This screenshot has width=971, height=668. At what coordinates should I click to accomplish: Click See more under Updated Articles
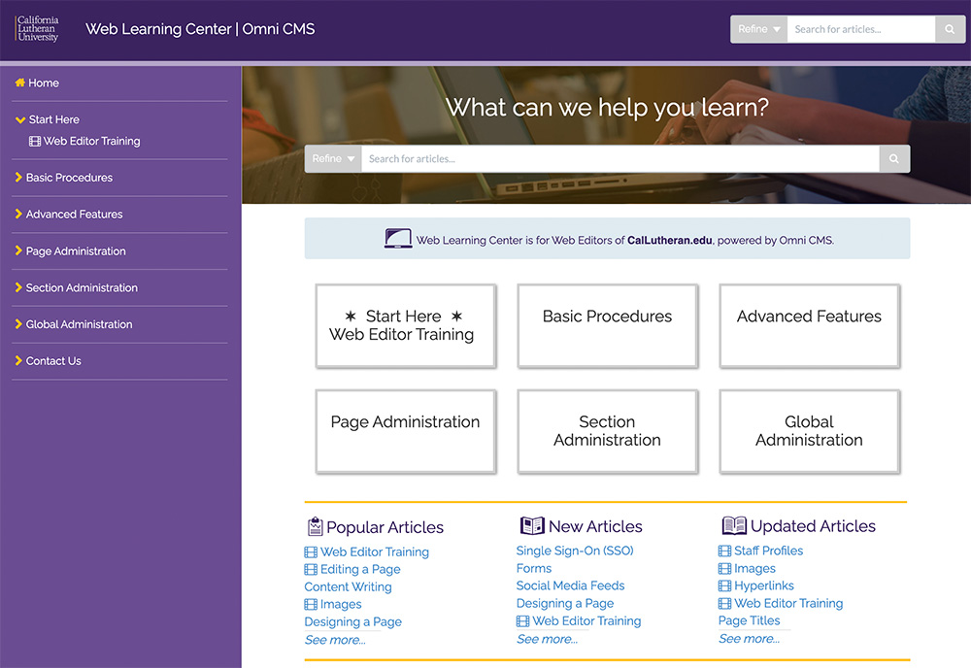click(750, 638)
